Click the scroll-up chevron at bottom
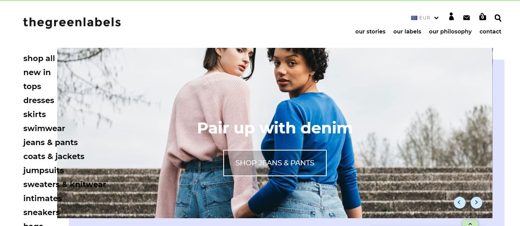The height and width of the screenshot is (226, 520). click(470, 223)
